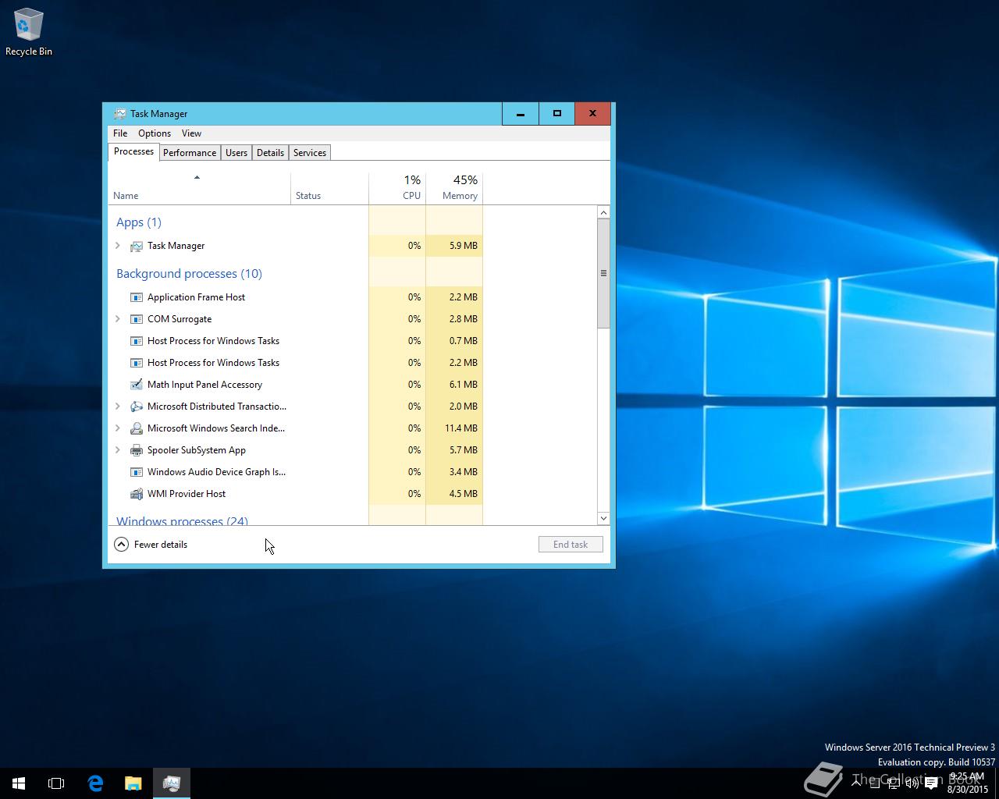Click the COM Surrogate process icon

137,319
